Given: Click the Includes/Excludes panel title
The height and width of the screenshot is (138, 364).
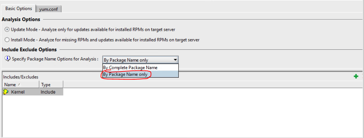Looking at the screenshot, I should click(x=21, y=77).
